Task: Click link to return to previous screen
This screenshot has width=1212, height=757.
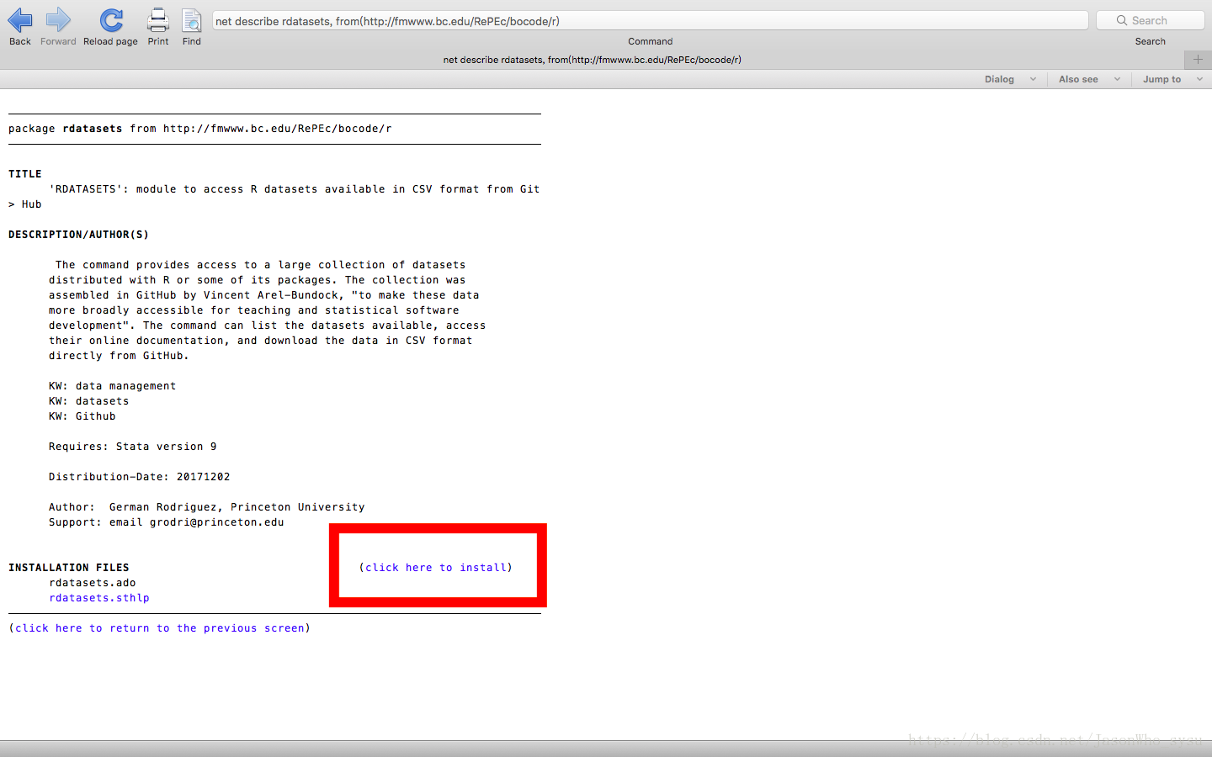Action: coord(160,628)
